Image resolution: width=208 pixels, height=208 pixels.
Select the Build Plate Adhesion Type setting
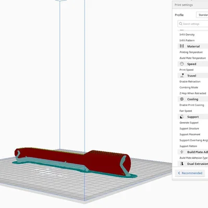193,158
